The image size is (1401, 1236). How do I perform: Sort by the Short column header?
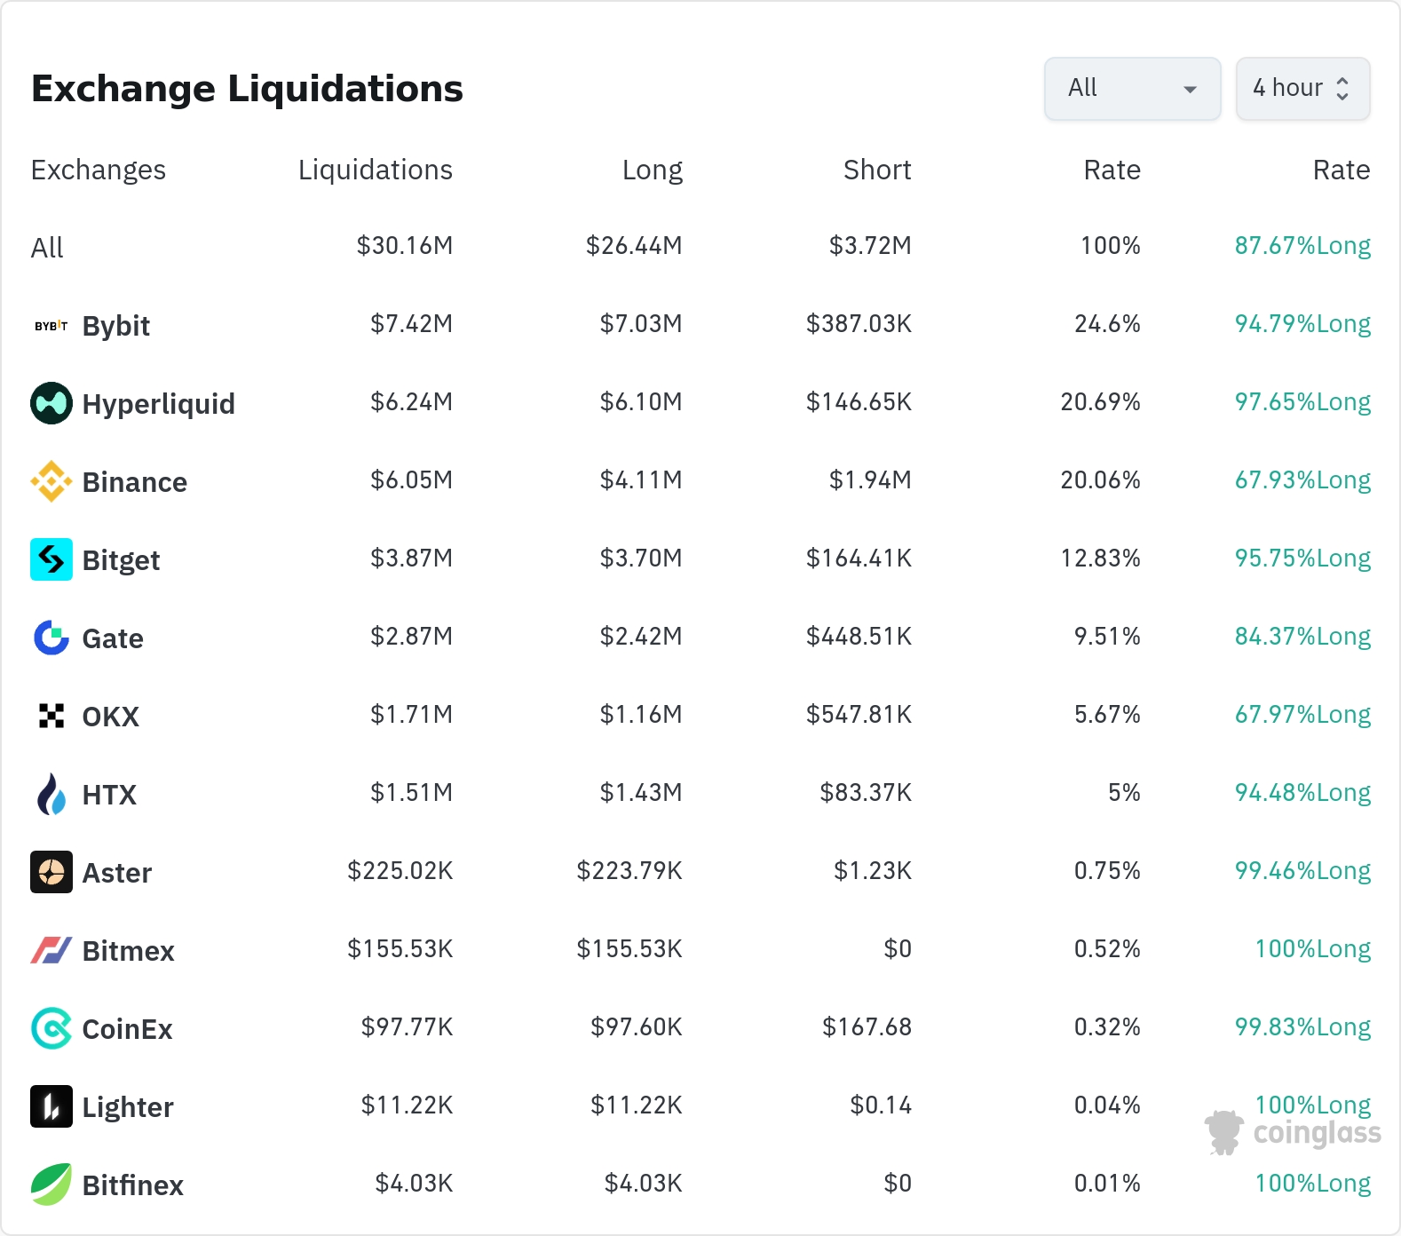(x=876, y=170)
